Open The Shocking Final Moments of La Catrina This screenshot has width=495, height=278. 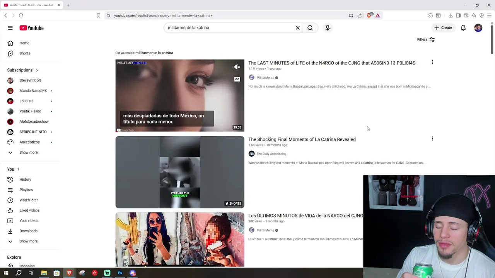(x=302, y=139)
